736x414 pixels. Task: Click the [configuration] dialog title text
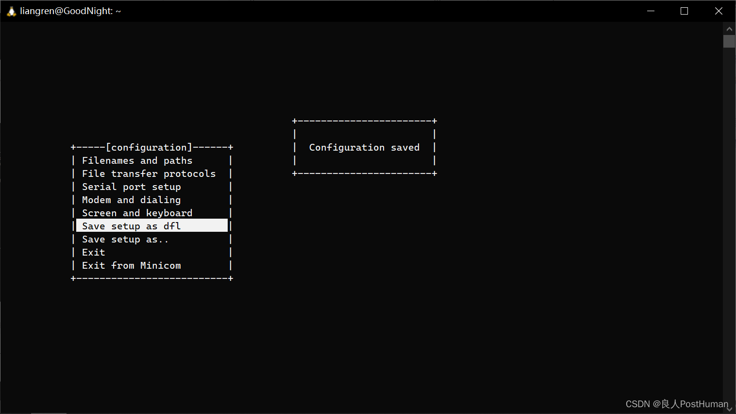pos(149,147)
